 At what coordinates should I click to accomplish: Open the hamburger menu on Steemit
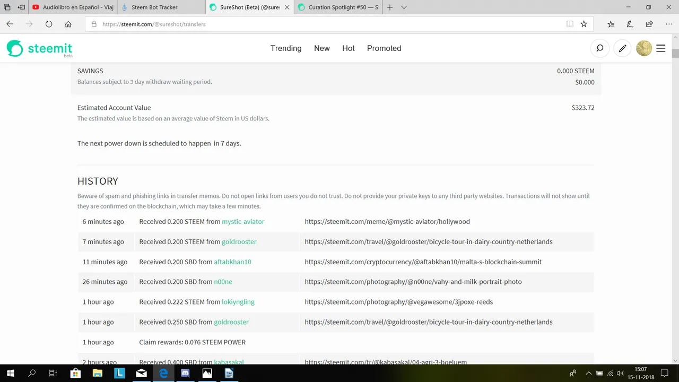click(x=661, y=48)
